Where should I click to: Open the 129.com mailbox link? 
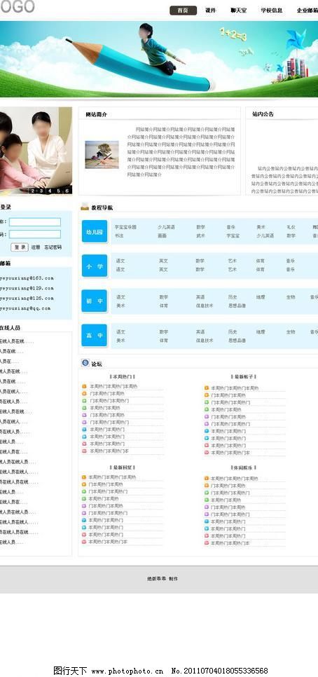coord(27,288)
